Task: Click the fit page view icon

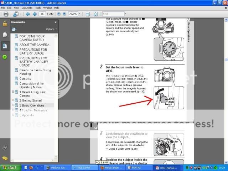Action: click(95, 14)
